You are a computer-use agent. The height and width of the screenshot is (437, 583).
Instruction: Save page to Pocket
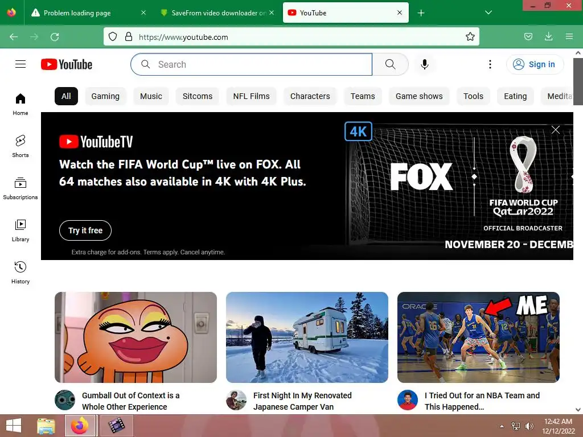coord(528,37)
